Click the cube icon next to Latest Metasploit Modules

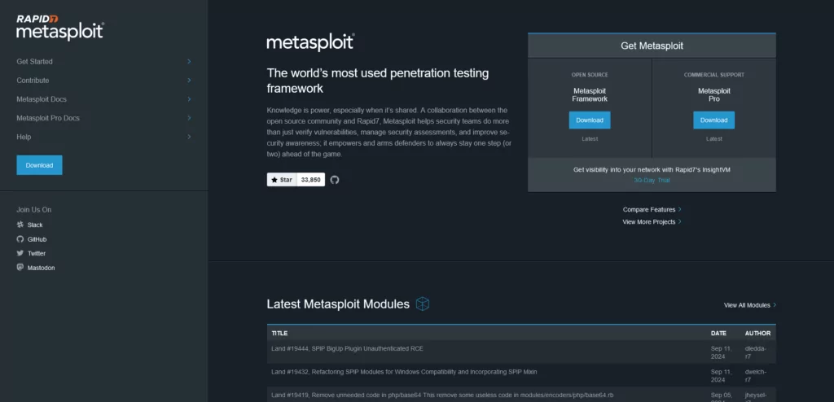point(423,304)
